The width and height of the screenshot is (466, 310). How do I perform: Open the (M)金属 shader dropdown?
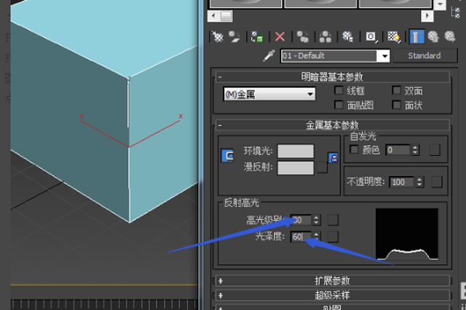[x=270, y=95]
